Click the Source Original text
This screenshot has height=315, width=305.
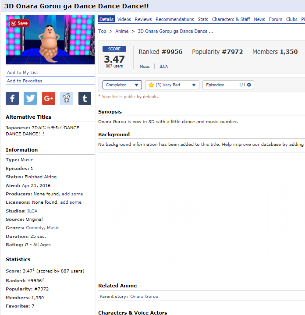coord(24,219)
